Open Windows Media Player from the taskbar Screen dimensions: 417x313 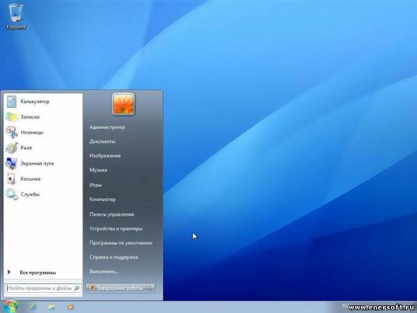pyautogui.click(x=70, y=307)
